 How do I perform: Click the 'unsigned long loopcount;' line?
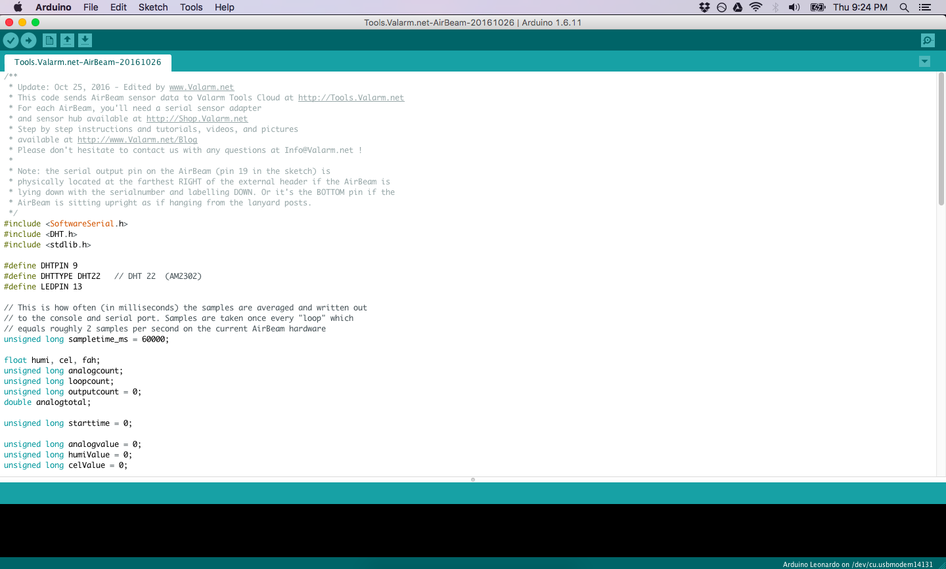pyautogui.click(x=58, y=381)
